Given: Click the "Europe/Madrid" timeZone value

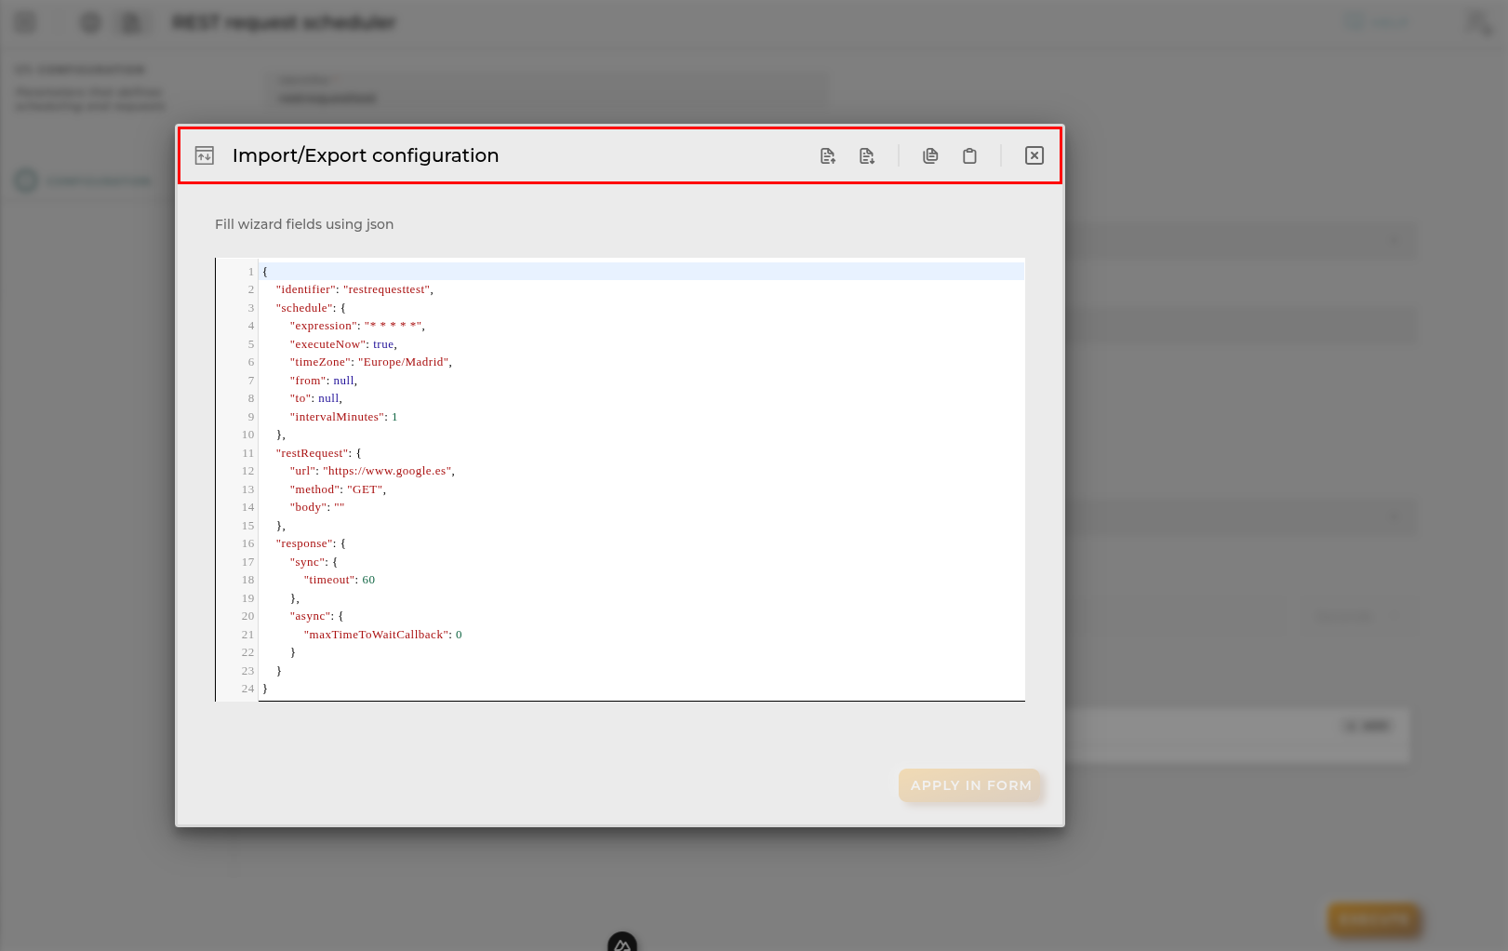Looking at the screenshot, I should click(x=404, y=362).
